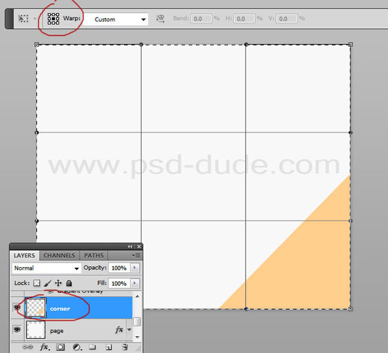
Task: Collapse the Layers panel with double arrows
Action: [130, 246]
